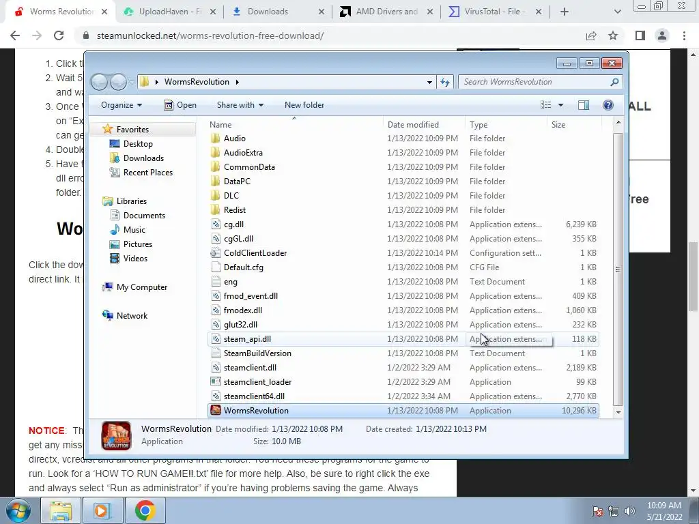
Task: Select the steamclient_loader application icon
Action: pyautogui.click(x=216, y=382)
